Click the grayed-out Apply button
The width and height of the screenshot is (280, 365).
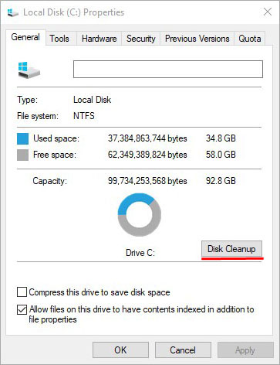tap(245, 350)
